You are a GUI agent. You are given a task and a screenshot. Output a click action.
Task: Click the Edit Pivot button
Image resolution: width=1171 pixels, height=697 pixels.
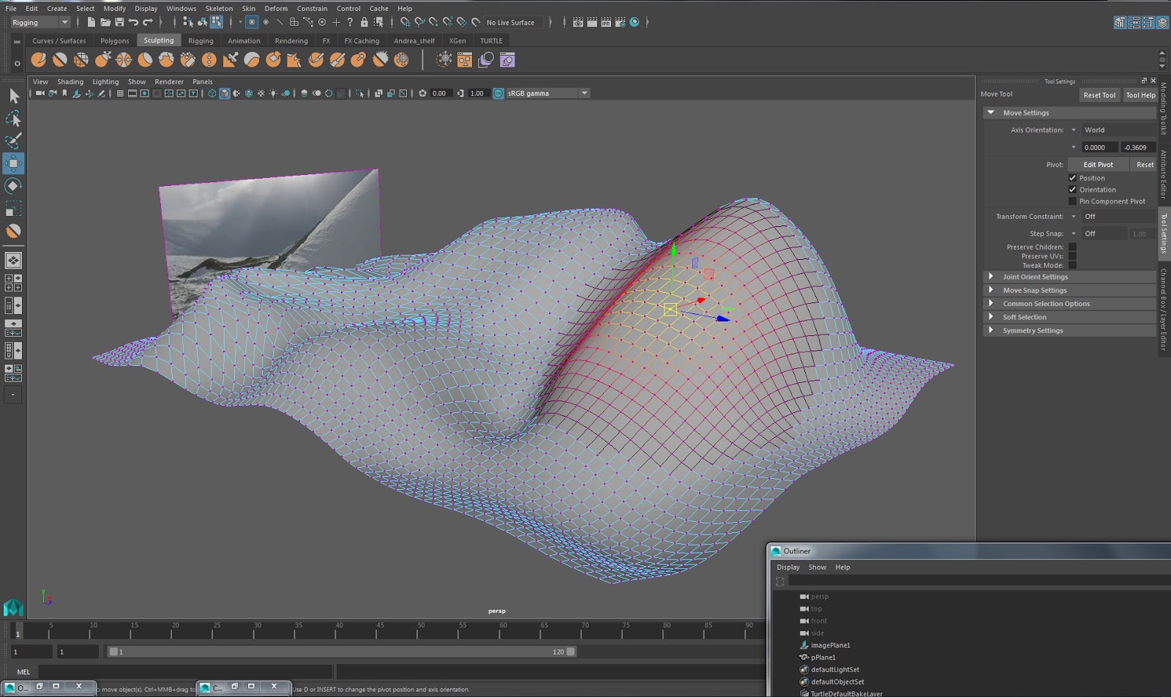pos(1097,164)
